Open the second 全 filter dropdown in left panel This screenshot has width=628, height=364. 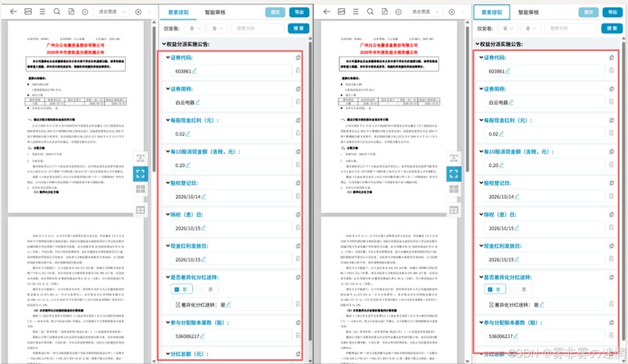[217, 29]
